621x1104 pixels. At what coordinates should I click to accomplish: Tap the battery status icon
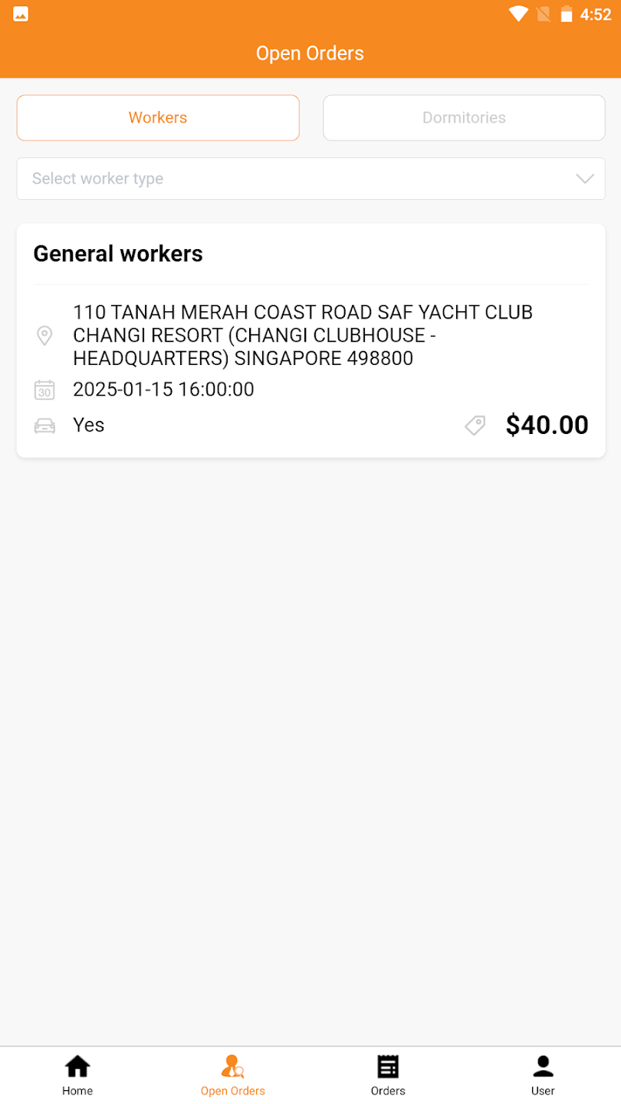coord(567,14)
